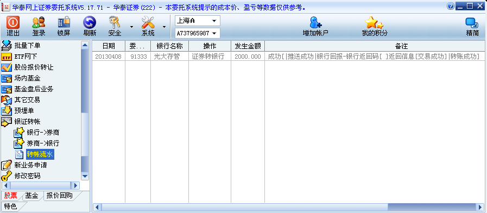Open 其它交易 tree item

[x=27, y=100]
